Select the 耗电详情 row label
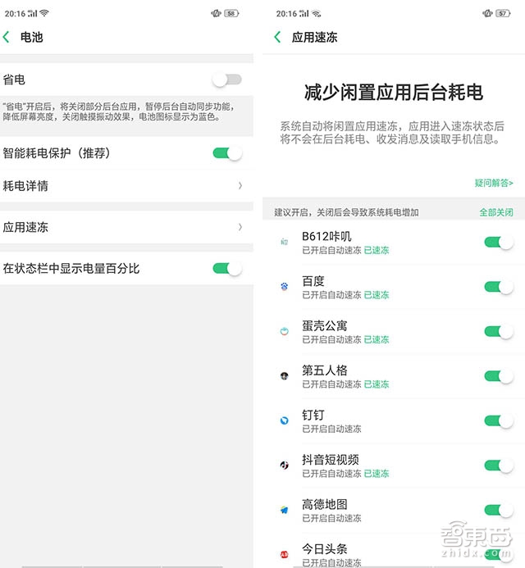This screenshot has width=525, height=568. pyautogui.click(x=25, y=186)
